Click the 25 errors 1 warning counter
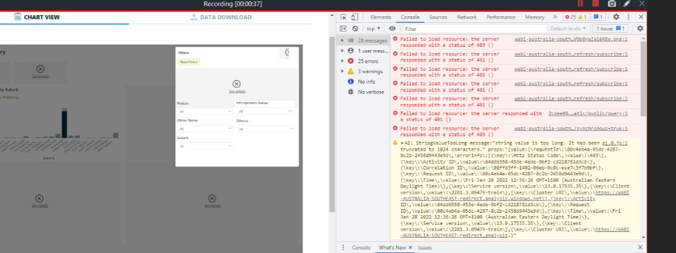 [x=576, y=17]
